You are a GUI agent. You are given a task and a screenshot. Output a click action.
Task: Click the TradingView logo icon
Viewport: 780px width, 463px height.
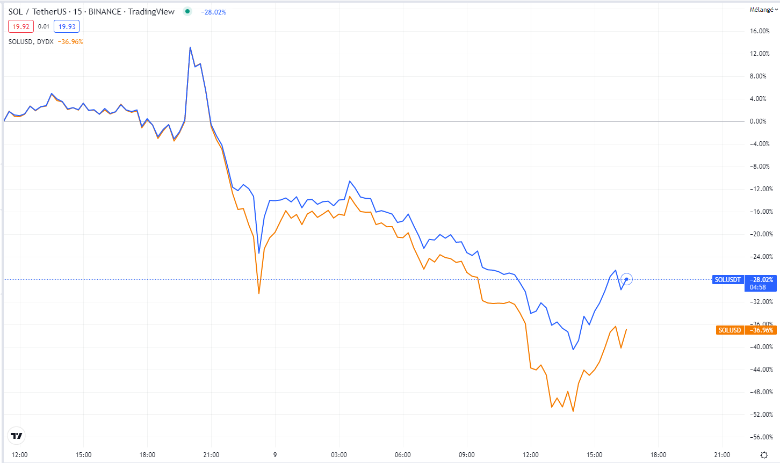[x=17, y=436]
